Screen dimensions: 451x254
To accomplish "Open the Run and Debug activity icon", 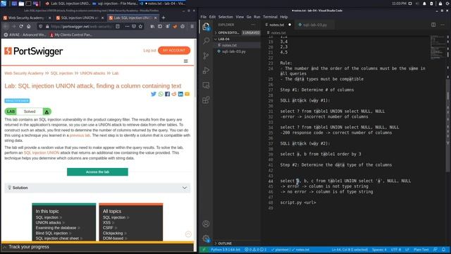I will click(x=206, y=71).
